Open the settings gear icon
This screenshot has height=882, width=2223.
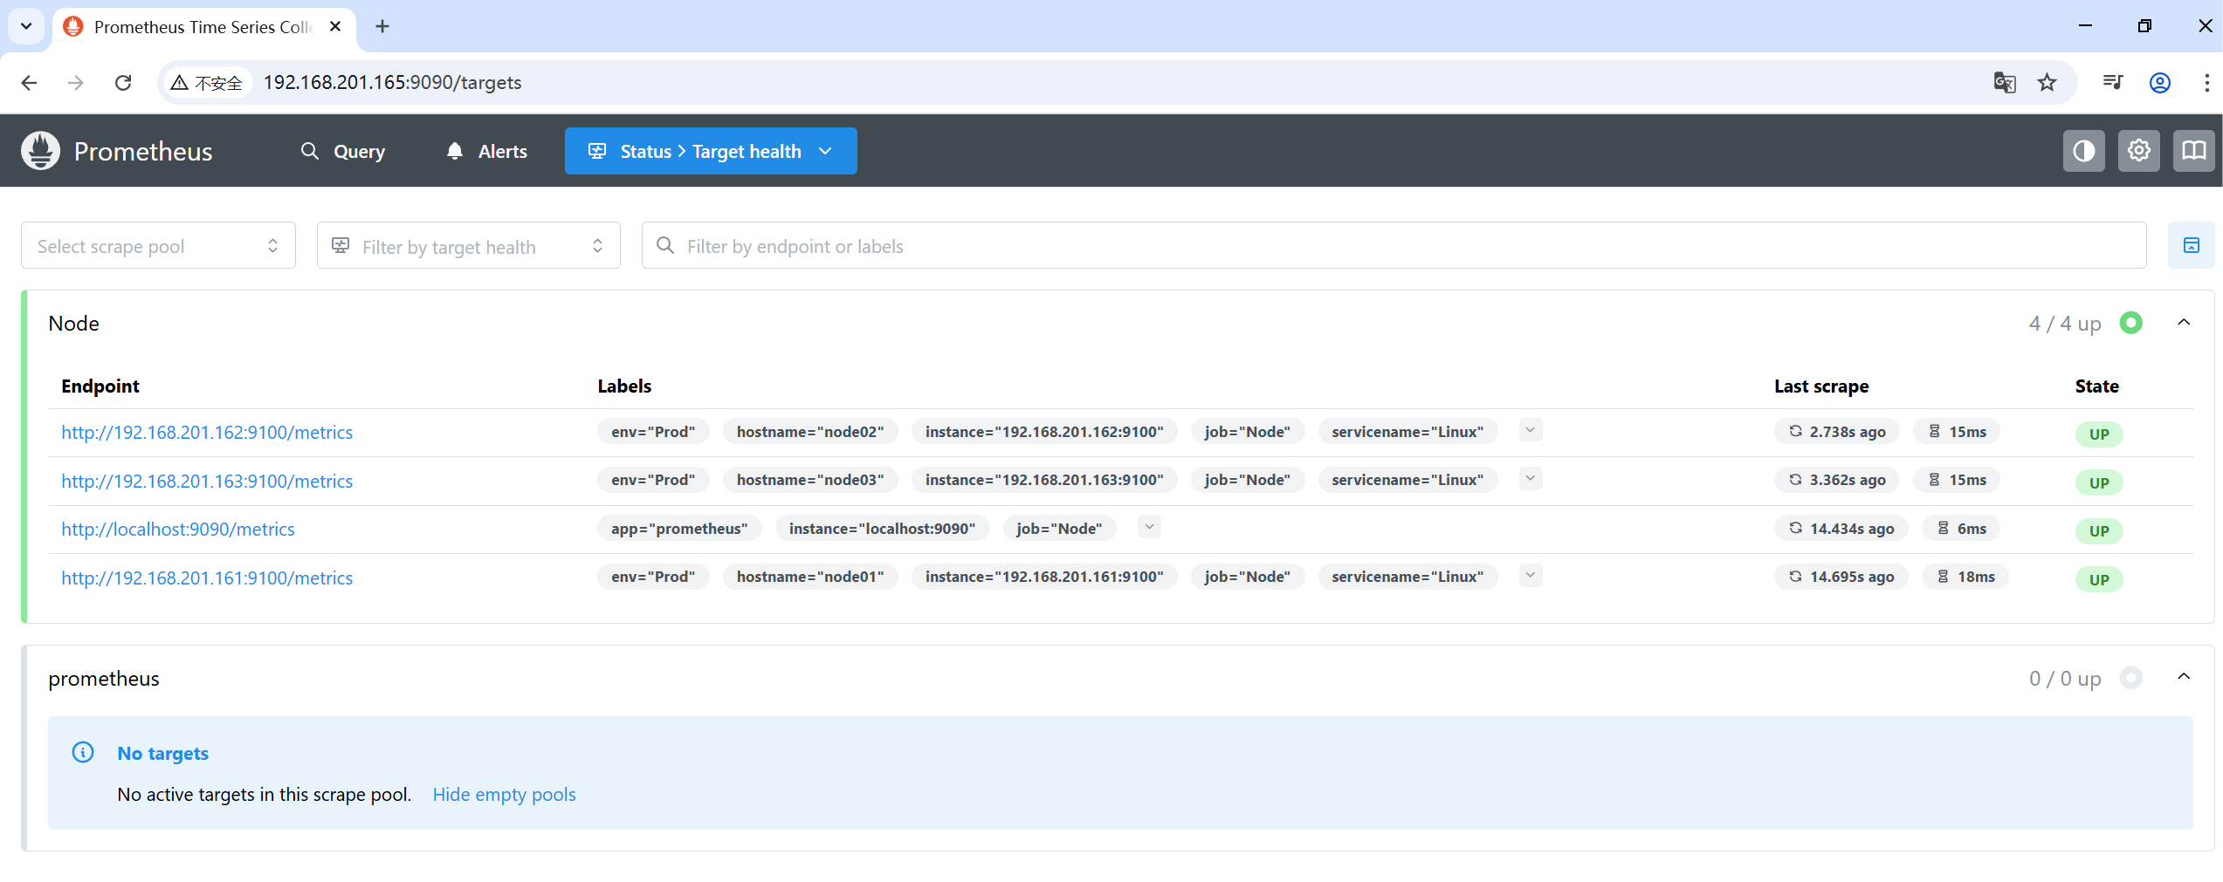(x=2138, y=151)
